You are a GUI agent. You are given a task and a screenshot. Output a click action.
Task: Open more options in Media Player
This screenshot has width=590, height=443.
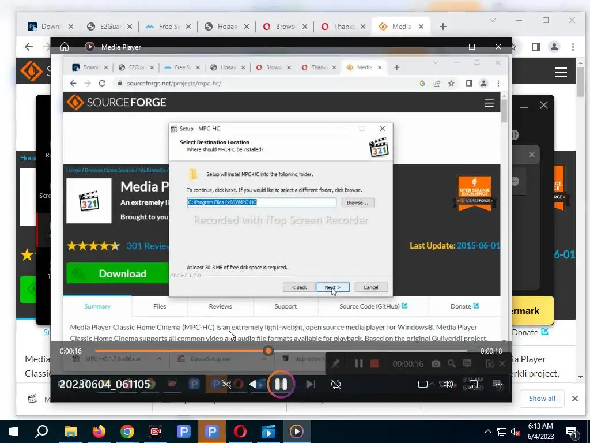tap(498, 384)
